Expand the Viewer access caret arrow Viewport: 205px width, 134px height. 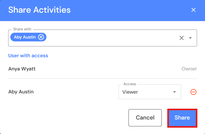174,92
